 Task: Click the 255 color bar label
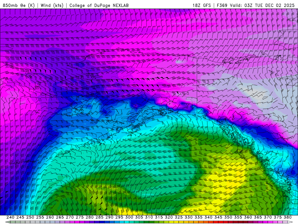(x=40, y=217)
